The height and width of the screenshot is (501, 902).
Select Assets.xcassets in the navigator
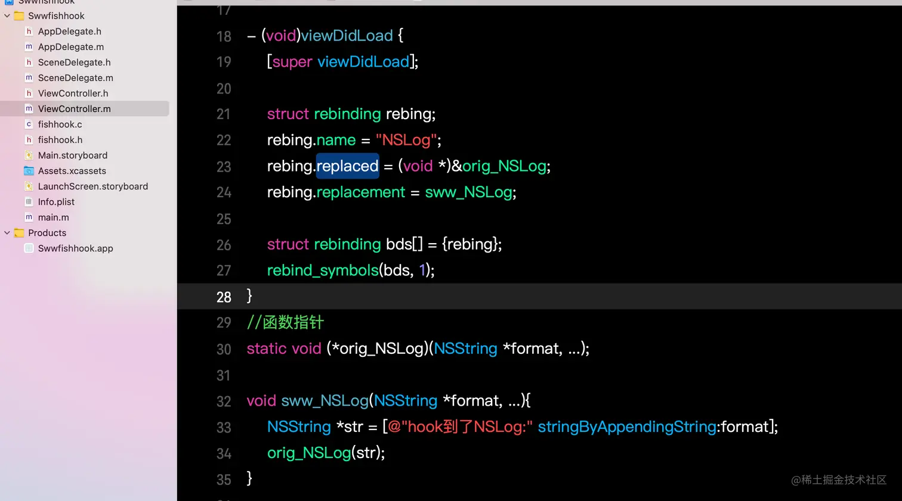tap(72, 170)
